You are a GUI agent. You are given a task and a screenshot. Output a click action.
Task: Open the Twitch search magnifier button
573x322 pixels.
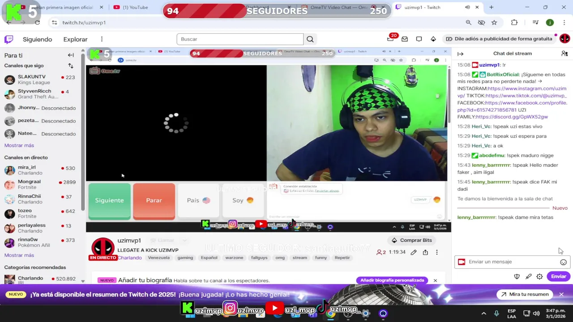click(310, 39)
